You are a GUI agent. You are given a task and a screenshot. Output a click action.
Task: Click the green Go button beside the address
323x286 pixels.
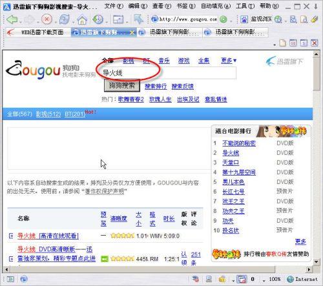point(224,19)
